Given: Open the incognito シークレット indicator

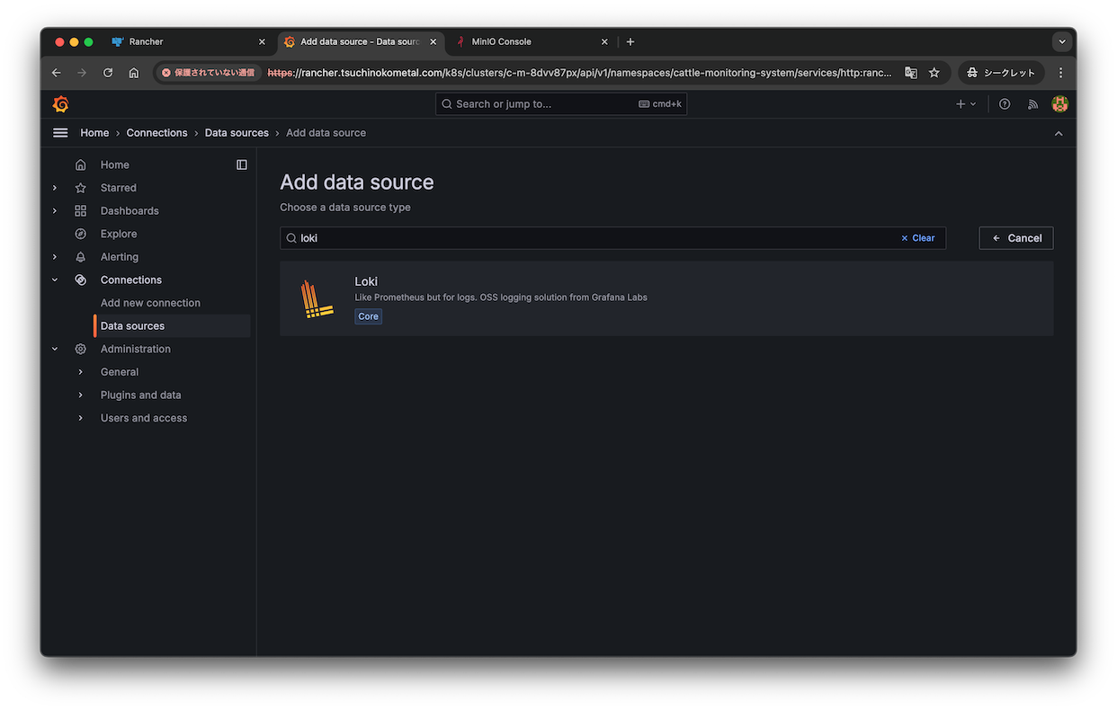Looking at the screenshot, I should pyautogui.click(x=1001, y=73).
